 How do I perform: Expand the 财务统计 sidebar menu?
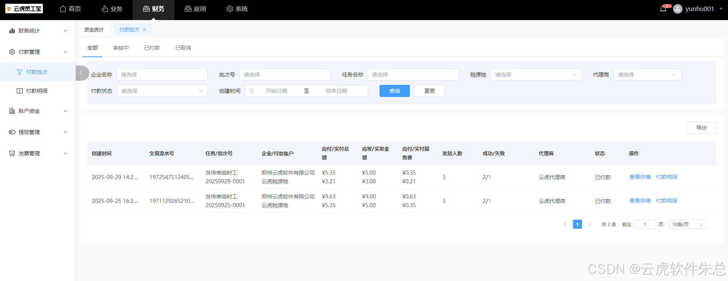coord(38,31)
